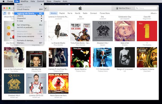Open the iTunes menu

pos(10,1)
